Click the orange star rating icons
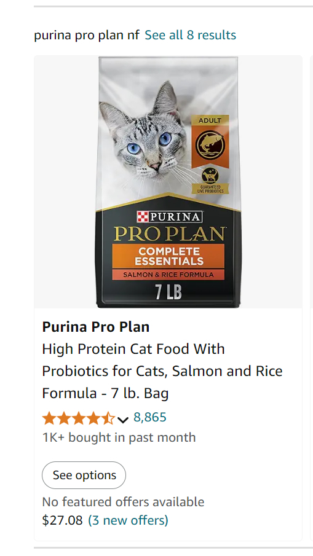313x556 pixels. click(79, 418)
